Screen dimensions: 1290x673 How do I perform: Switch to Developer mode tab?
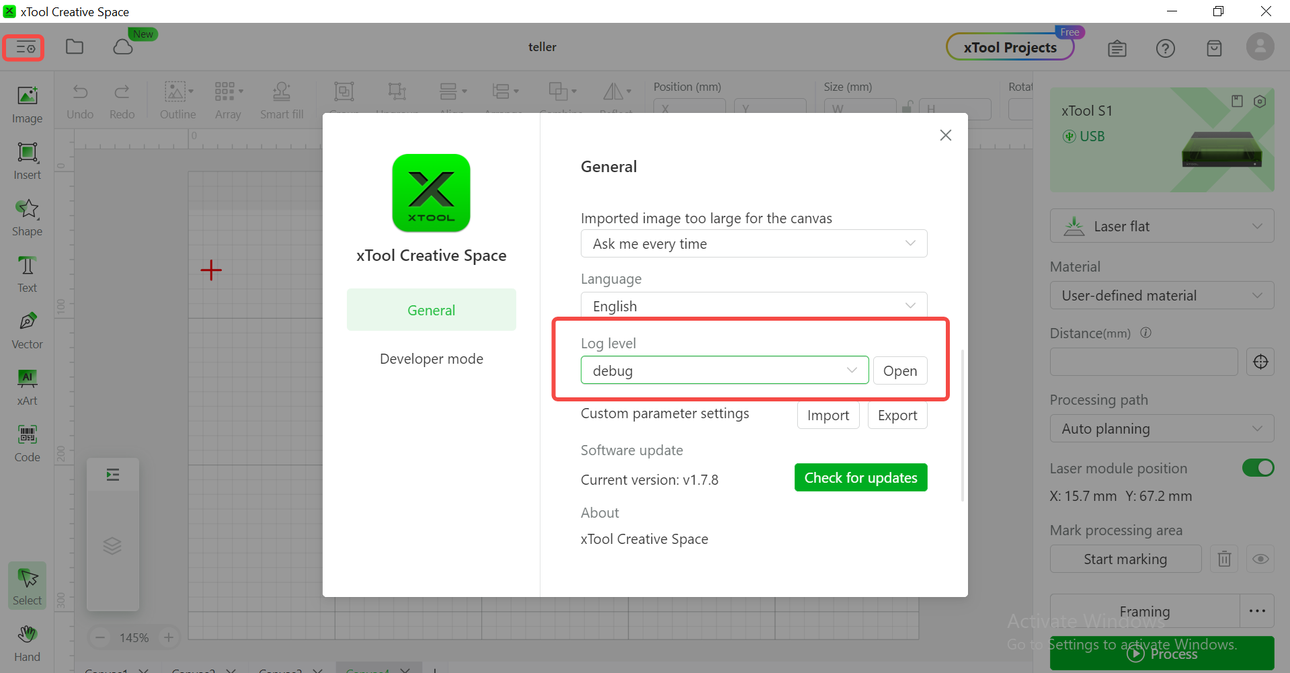(432, 358)
